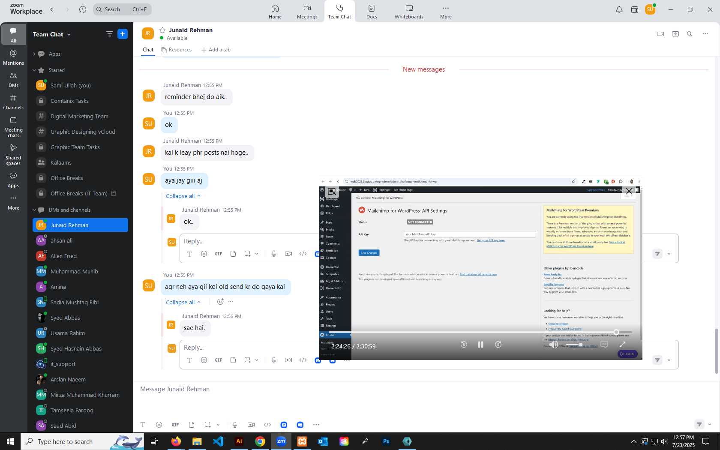Image resolution: width=720 pixels, height=450 pixels.
Task: Open Chrome from the Windows taskbar
Action: [260, 441]
